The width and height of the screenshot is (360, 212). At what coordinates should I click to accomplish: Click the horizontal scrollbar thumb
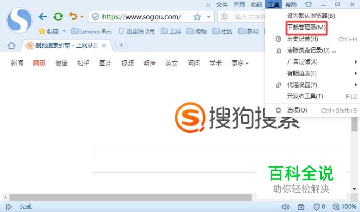pyautogui.click(x=131, y=197)
